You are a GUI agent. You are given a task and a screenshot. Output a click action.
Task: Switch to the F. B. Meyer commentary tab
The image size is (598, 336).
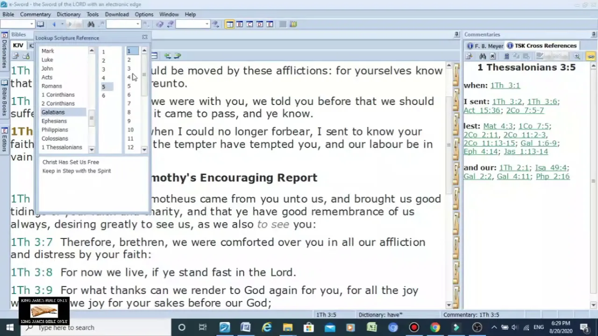(x=484, y=46)
